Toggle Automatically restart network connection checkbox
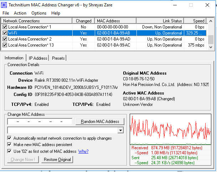The height and width of the screenshot is (172, 217). click(x=9, y=138)
